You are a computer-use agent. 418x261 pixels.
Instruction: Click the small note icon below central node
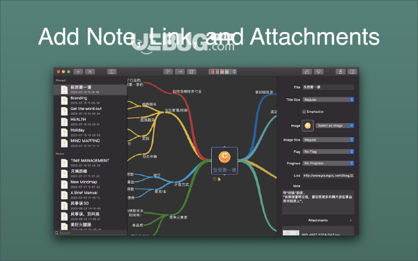click(219, 180)
